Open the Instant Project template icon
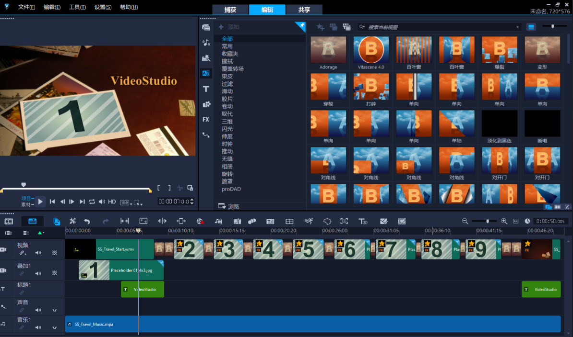The image size is (573, 337). (x=206, y=58)
